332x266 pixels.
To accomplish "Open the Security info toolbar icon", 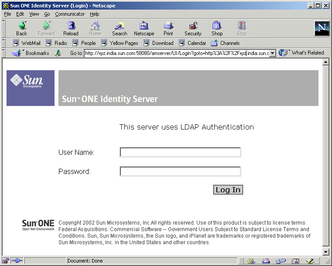I will click(193, 29).
